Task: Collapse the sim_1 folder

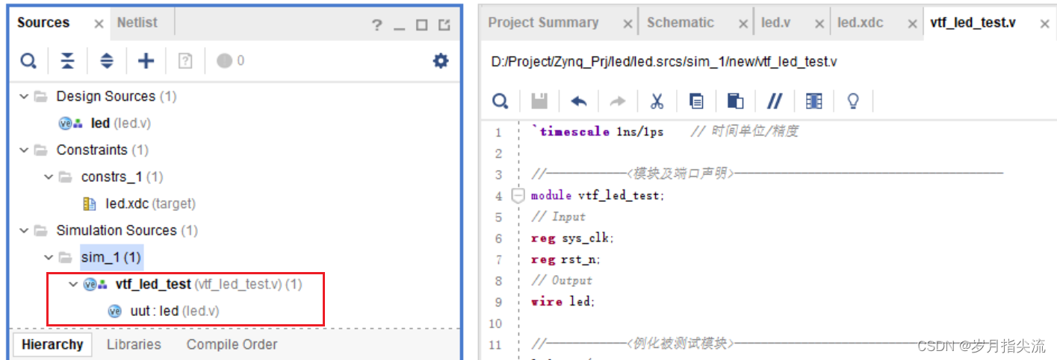Action: (49, 257)
